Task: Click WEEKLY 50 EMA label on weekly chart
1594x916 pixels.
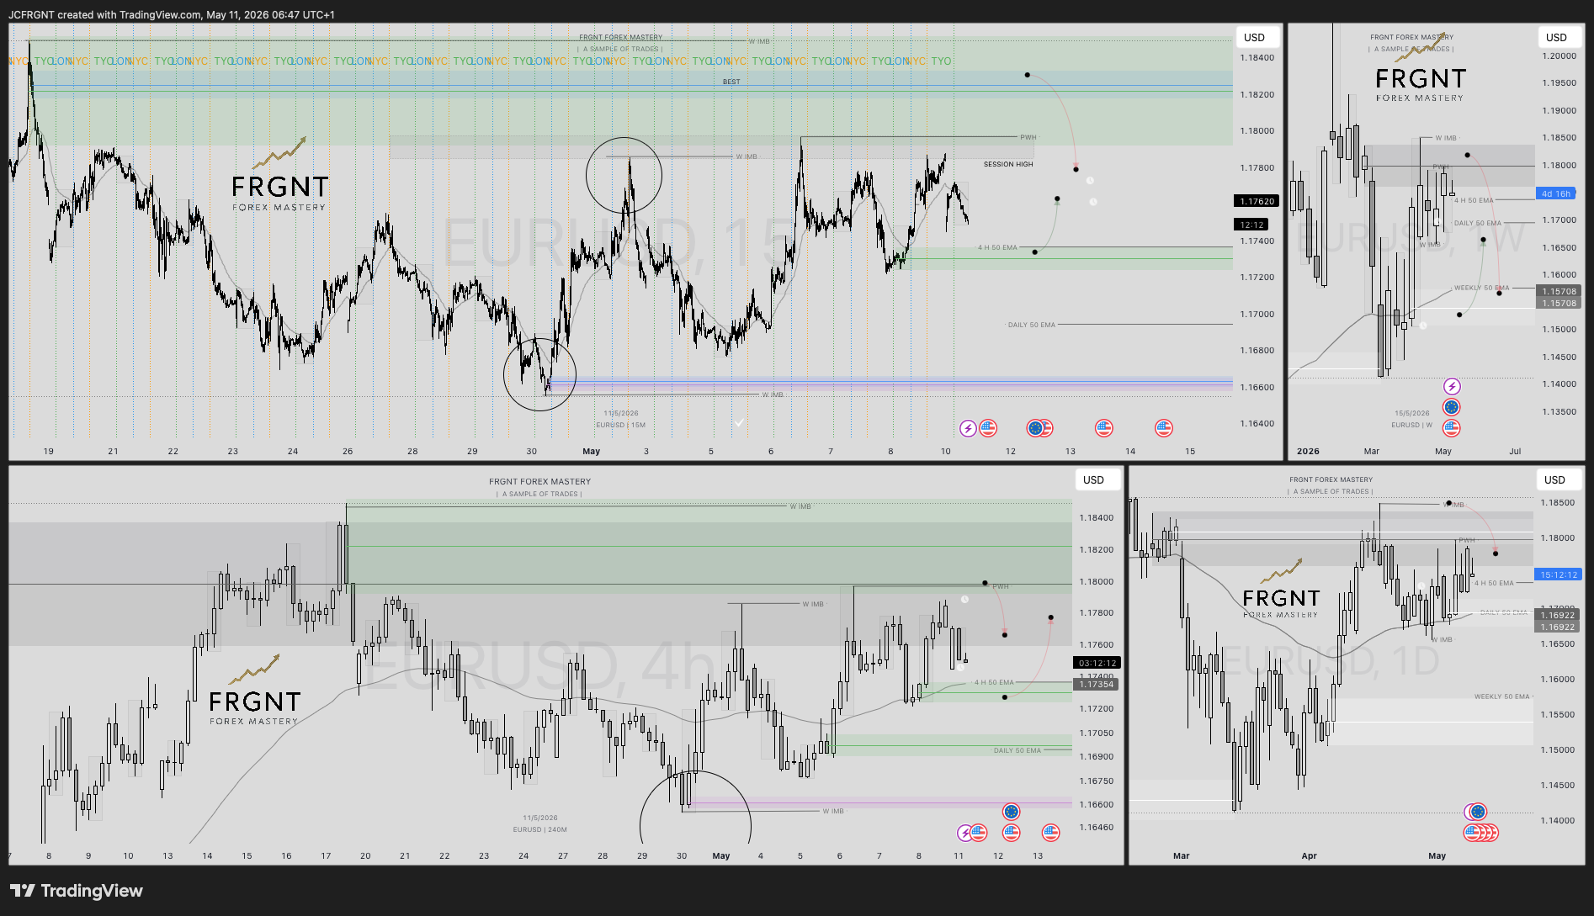Action: [x=1482, y=288]
